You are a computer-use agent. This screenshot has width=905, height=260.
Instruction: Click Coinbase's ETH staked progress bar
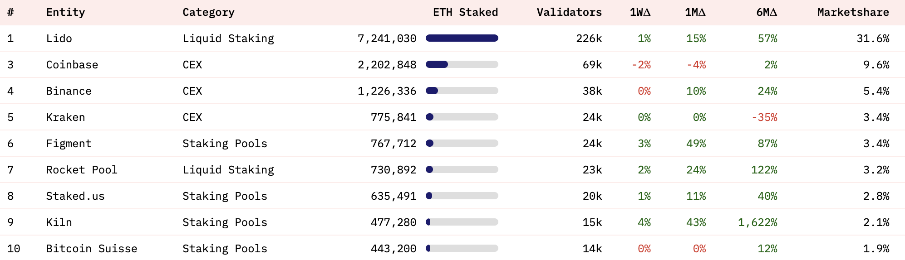click(x=462, y=65)
